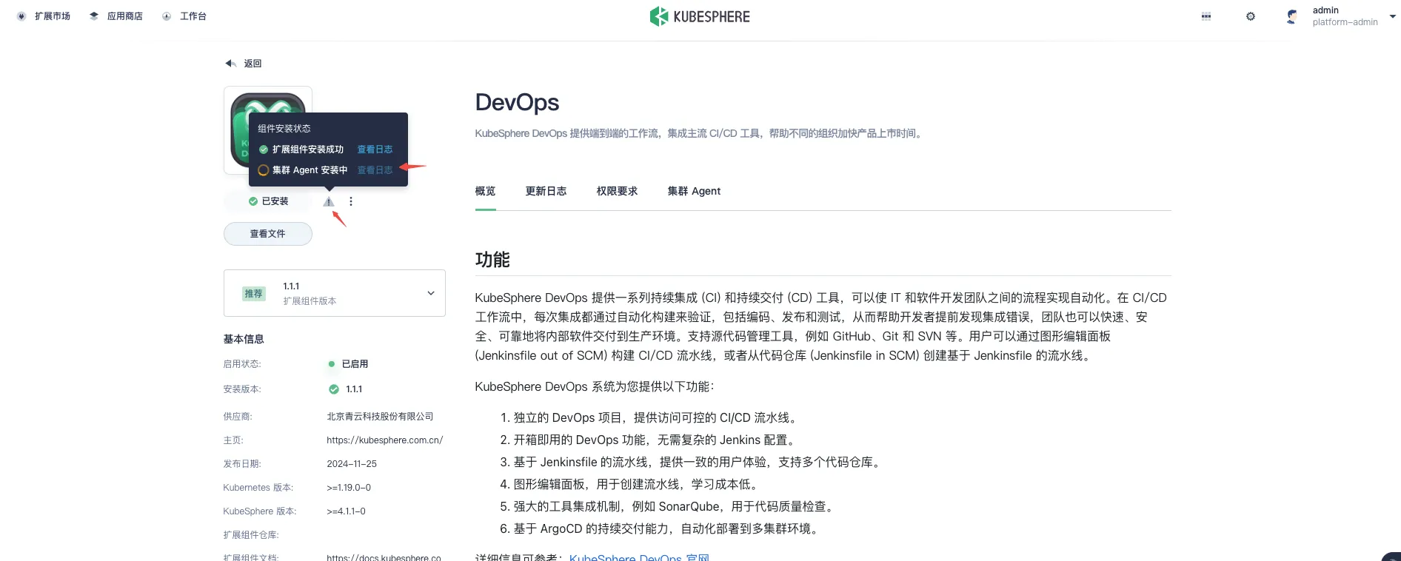This screenshot has width=1401, height=561.
Task: Switch to the 更新日志 tab
Action: pos(546,191)
